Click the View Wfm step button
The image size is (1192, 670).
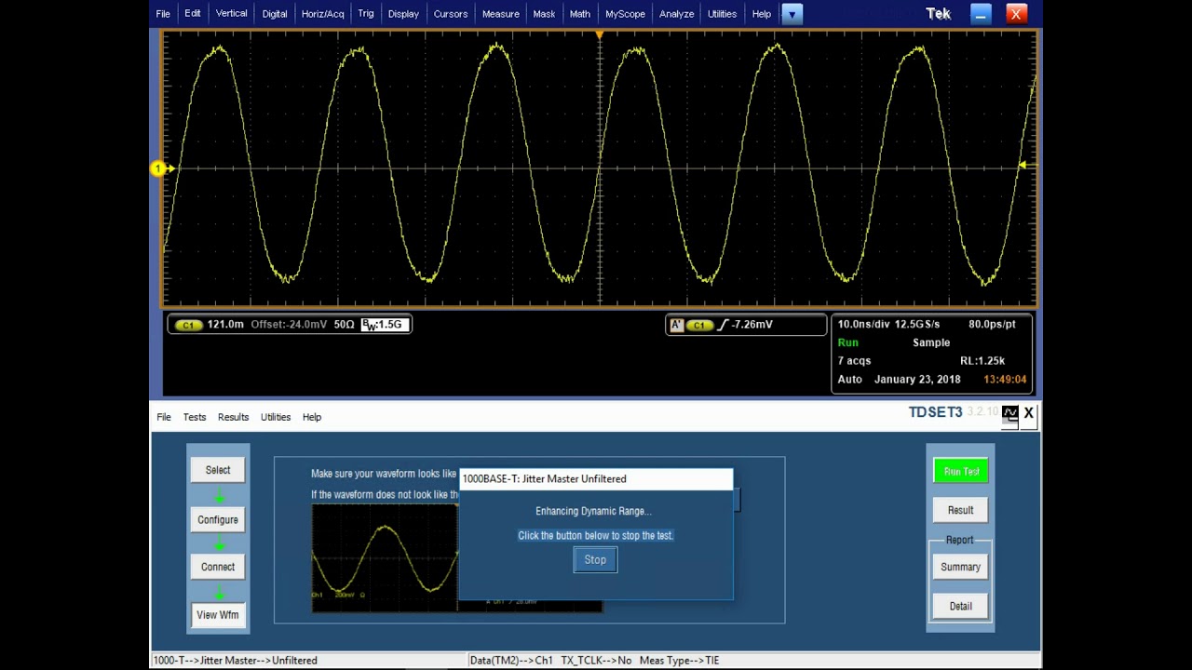(218, 615)
